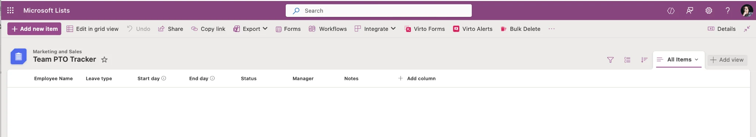This screenshot has height=137, width=756.
Task: Open the user profile avatar
Action: (747, 11)
